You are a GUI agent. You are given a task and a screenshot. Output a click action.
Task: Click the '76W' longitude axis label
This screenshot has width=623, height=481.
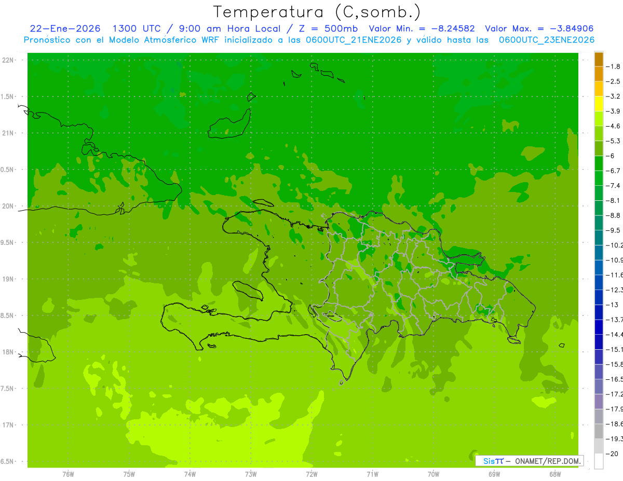click(x=68, y=474)
